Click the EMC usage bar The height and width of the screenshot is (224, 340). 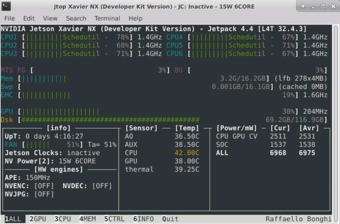(160, 95)
